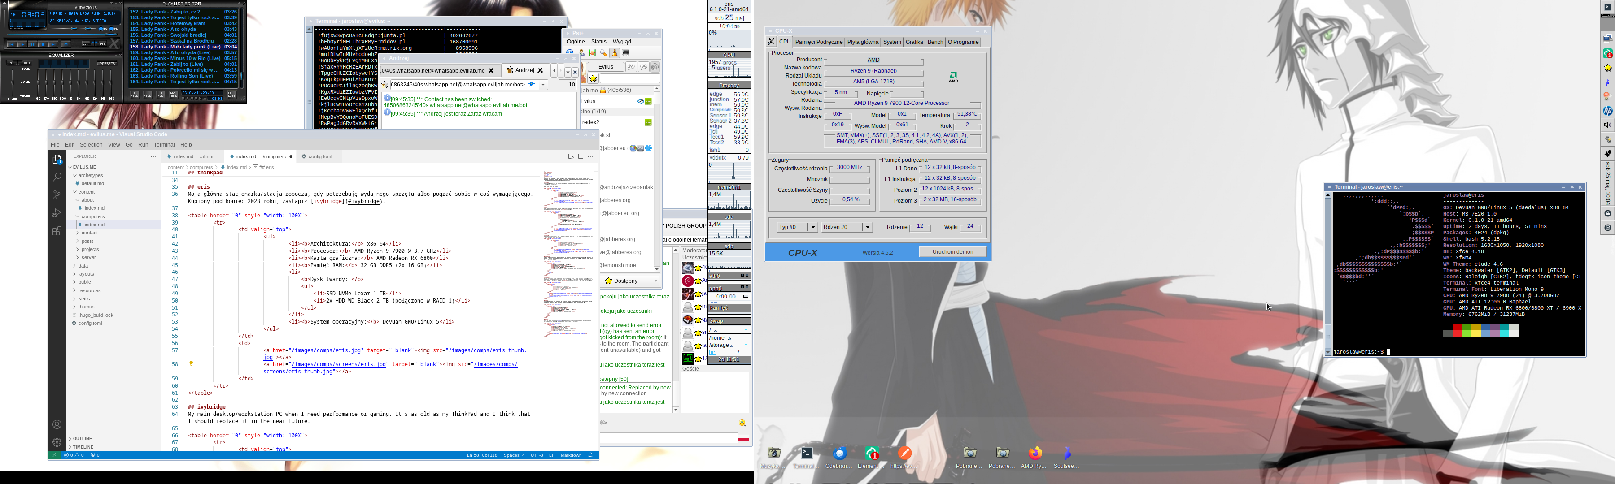Click the yellow star icon in Psi+
The height and width of the screenshot is (484, 1615).
click(593, 78)
